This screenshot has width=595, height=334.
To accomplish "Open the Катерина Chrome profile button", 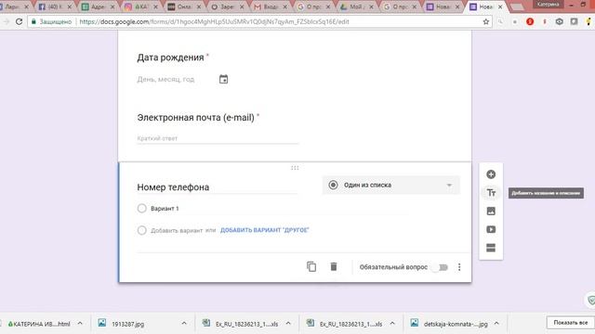I will tap(548, 4).
